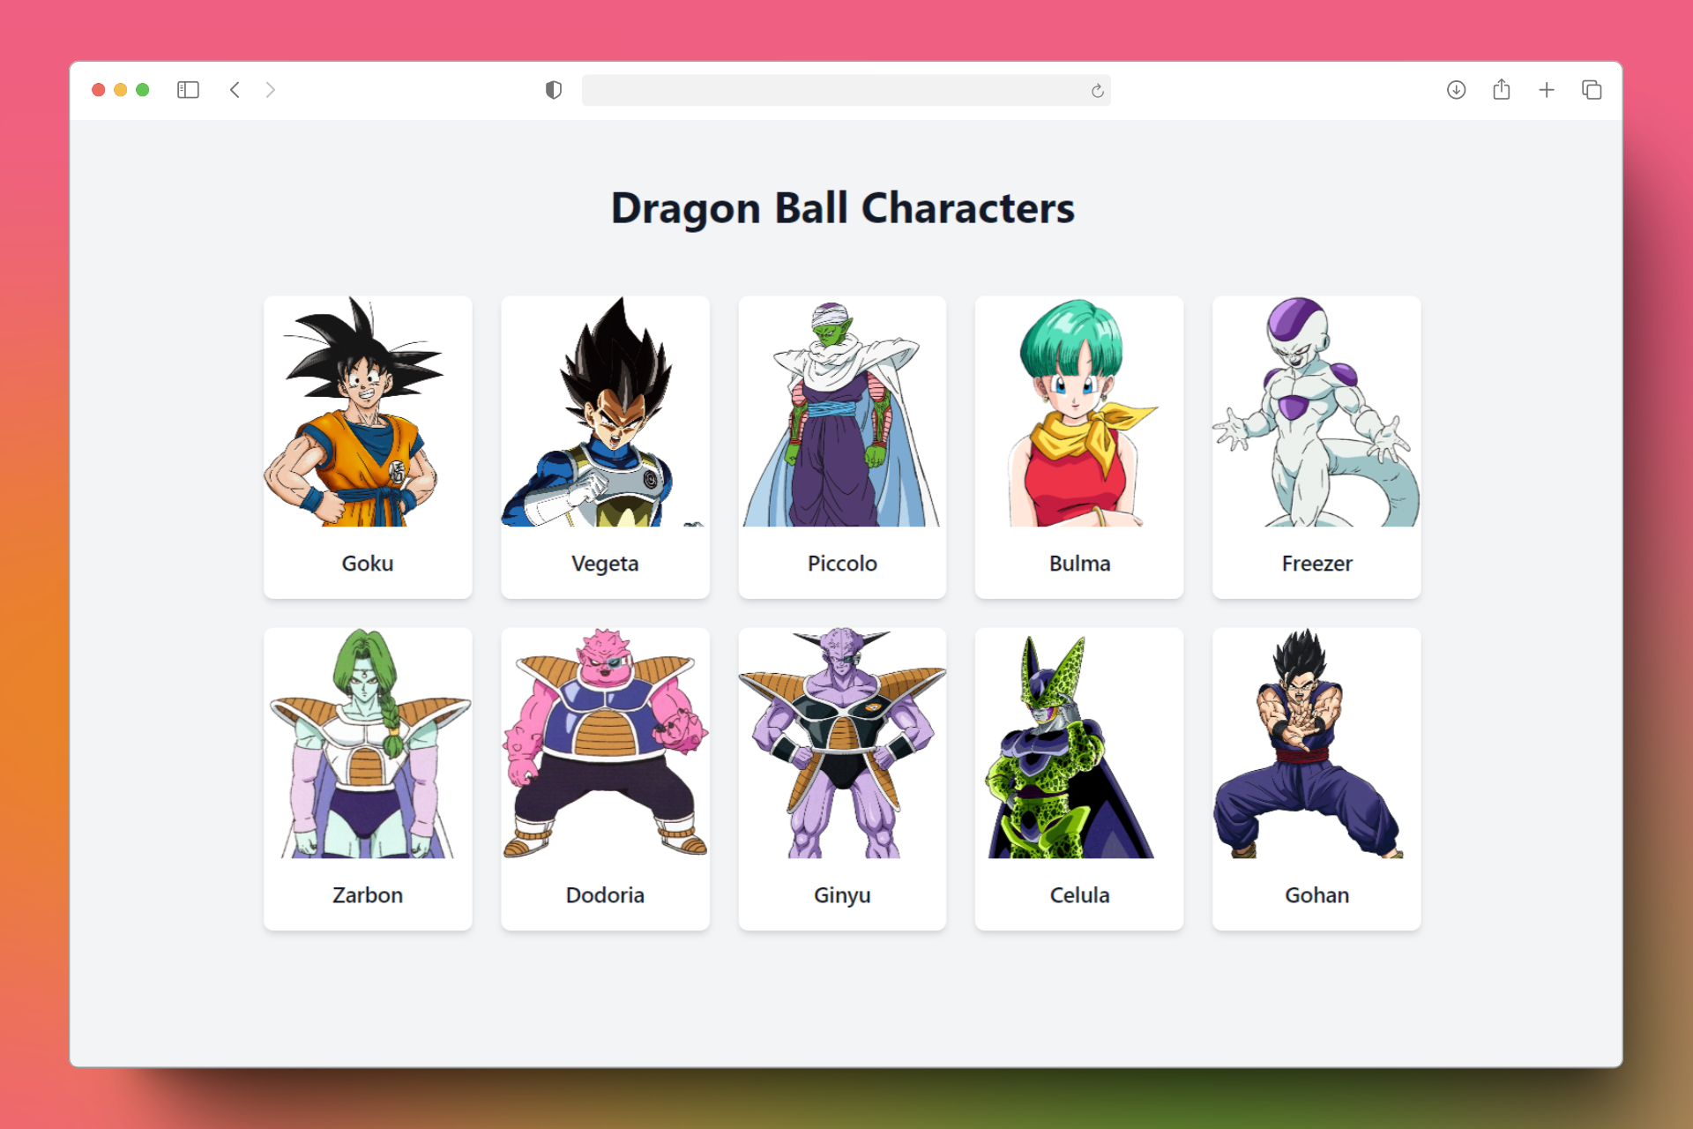Viewport: 1693px width, 1129px height.
Task: Open the downloads icon
Action: [1456, 90]
